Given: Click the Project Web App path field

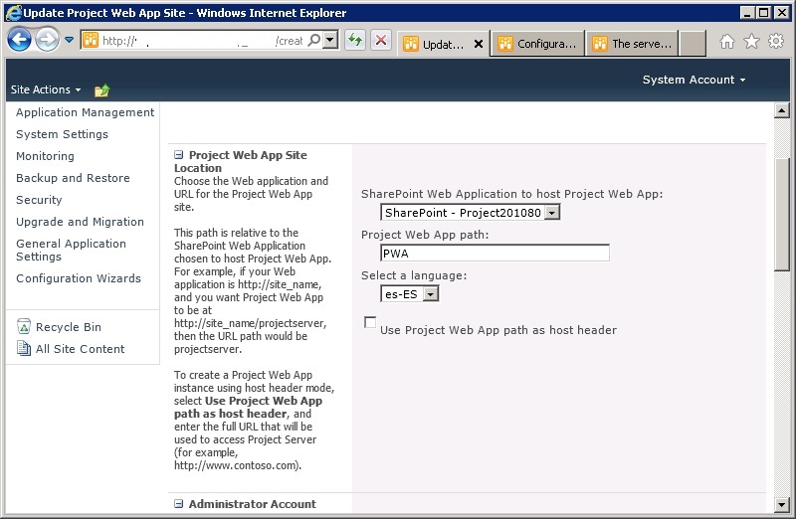Looking at the screenshot, I should pos(495,254).
